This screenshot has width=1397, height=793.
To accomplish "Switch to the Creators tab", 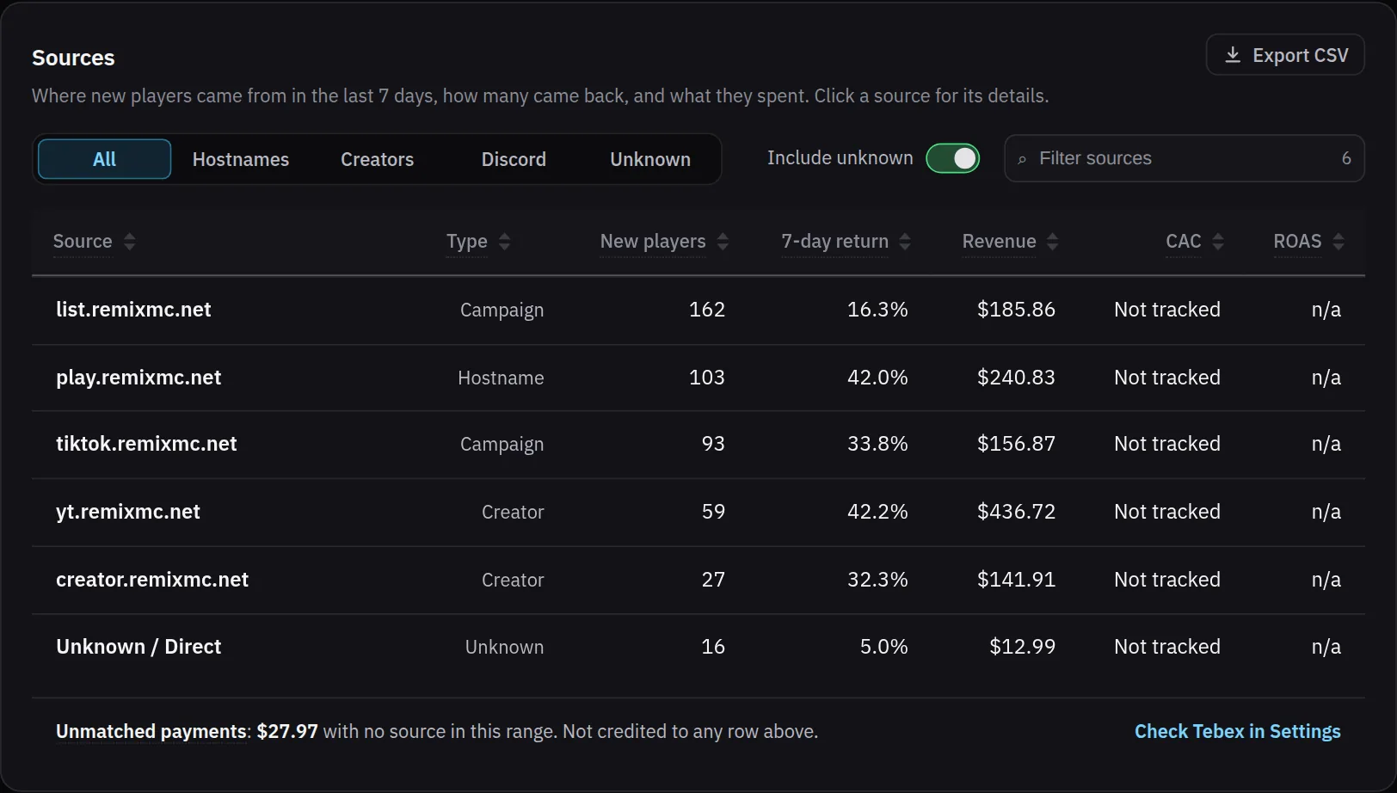I will point(378,159).
